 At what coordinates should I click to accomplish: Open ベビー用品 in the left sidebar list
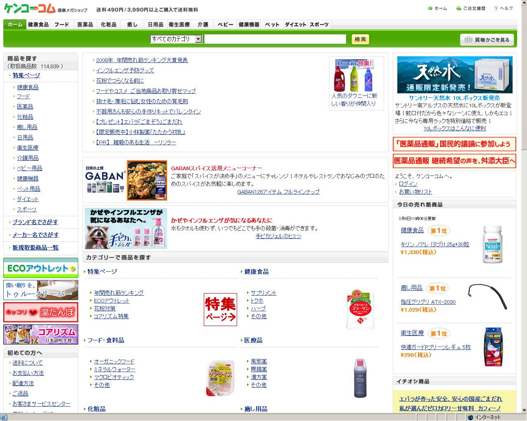[x=30, y=168]
